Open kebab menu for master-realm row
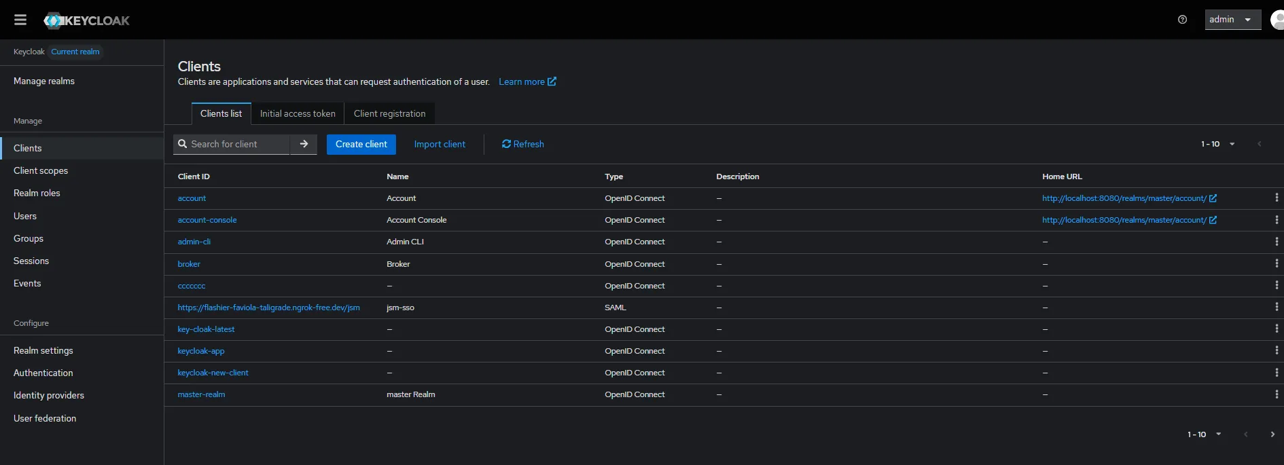 click(1277, 394)
